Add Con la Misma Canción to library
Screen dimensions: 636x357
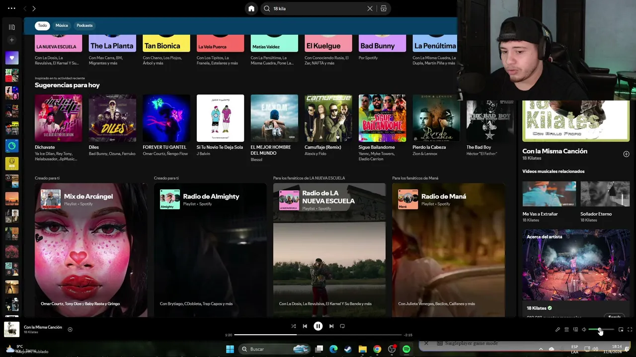tap(626, 154)
